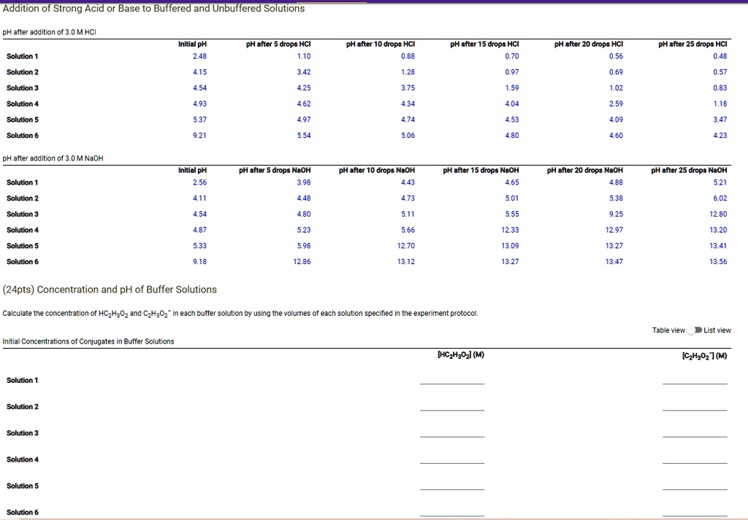Click HCl table value 1.10 for Solution 1

(303, 56)
